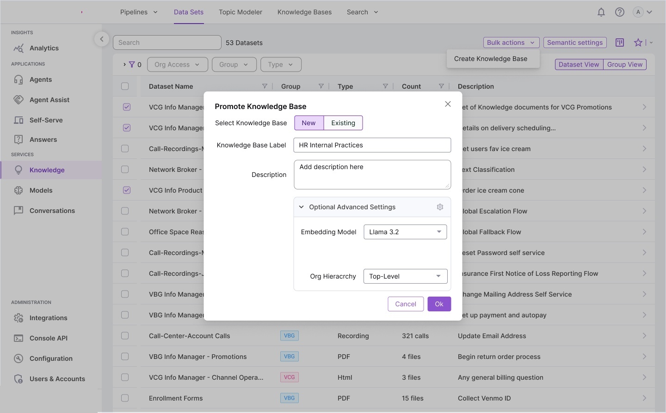The width and height of the screenshot is (666, 413).
Task: Collapse the sidebar with arrow button
Action: [x=102, y=39]
